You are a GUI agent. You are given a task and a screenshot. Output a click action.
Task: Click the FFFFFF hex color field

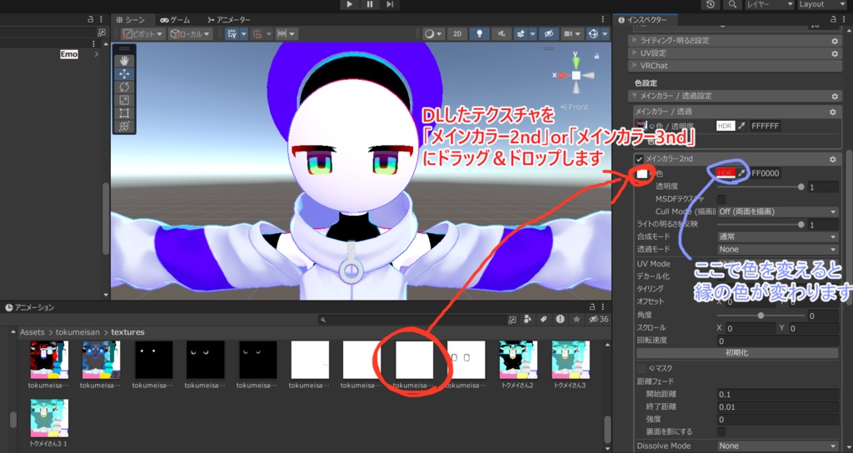(766, 126)
